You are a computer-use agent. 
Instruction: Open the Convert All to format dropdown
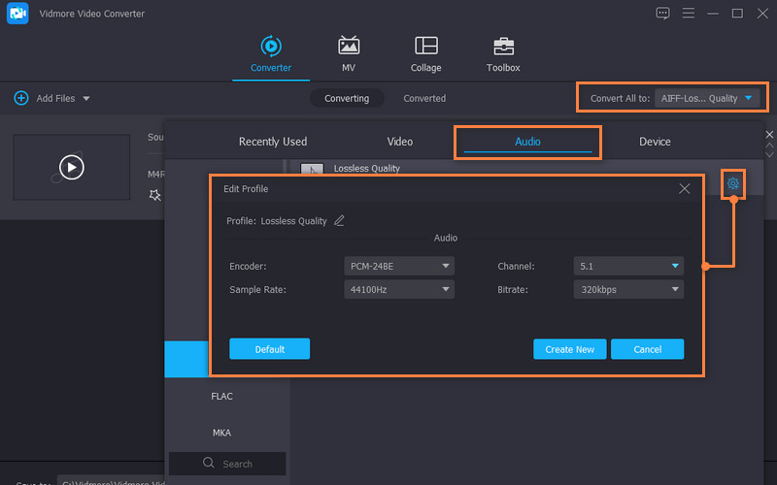pos(708,98)
